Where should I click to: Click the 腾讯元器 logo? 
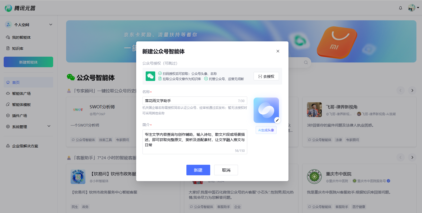(x=20, y=8)
